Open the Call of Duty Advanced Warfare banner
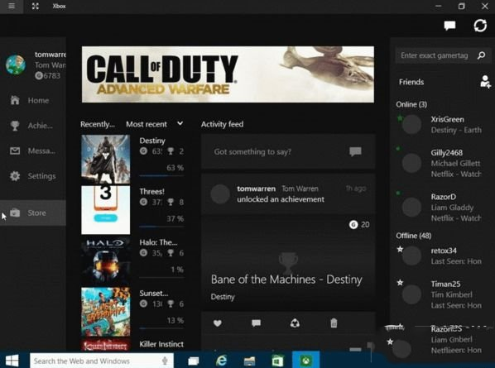The height and width of the screenshot is (368, 495). (x=228, y=74)
